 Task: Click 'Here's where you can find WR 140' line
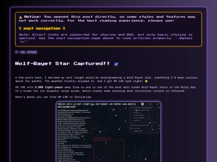click(53, 97)
